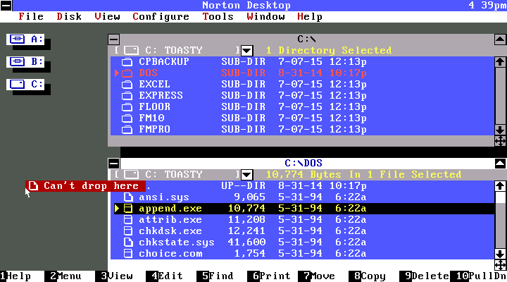507x282 pixels.
Task: Click the EXPRESS folder icon
Action: [127, 95]
